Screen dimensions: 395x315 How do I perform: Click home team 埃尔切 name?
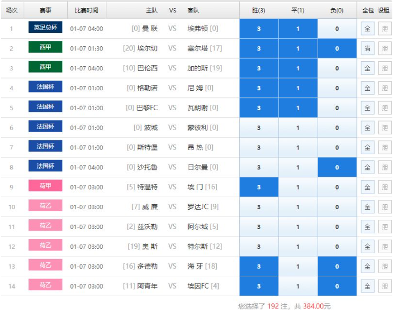pyautogui.click(x=147, y=48)
